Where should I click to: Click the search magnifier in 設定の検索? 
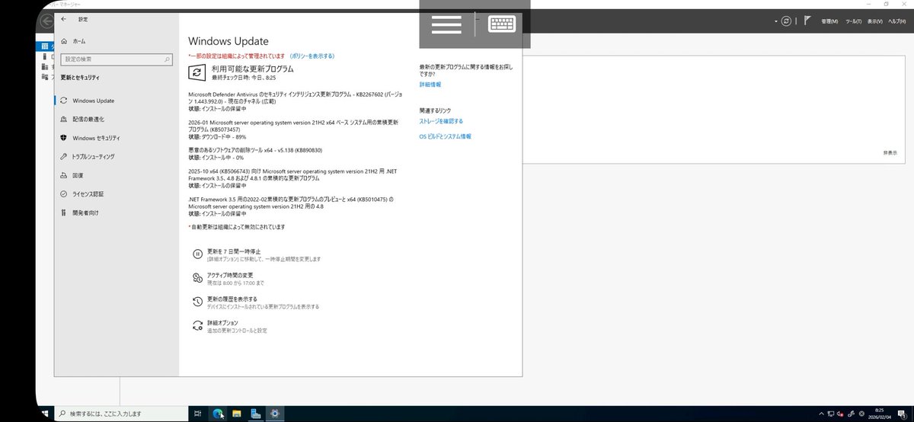coord(165,59)
